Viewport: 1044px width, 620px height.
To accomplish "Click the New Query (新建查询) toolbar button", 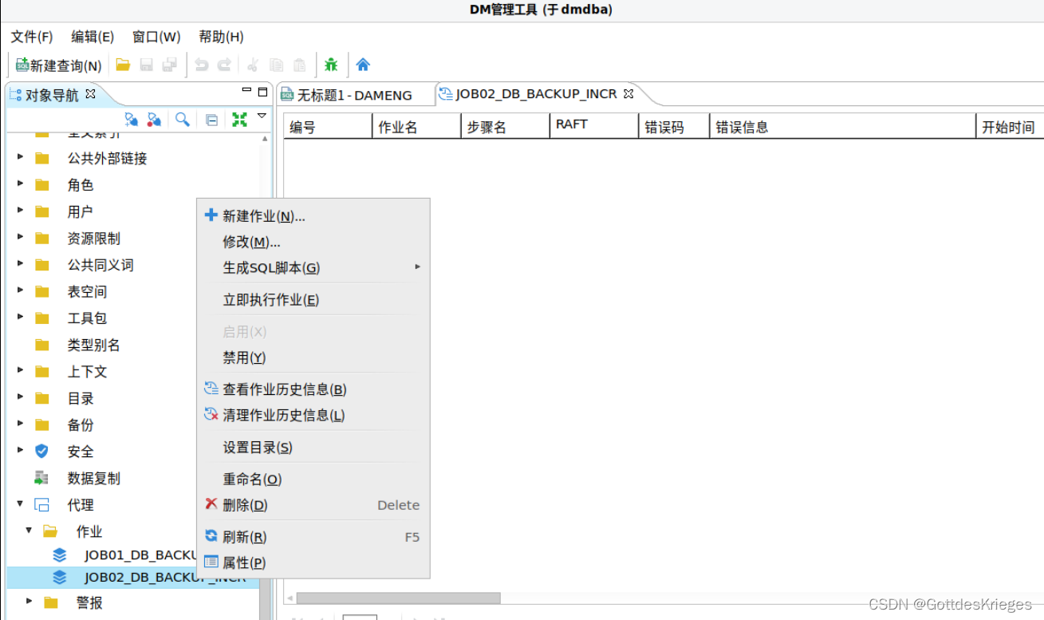I will tap(59, 65).
